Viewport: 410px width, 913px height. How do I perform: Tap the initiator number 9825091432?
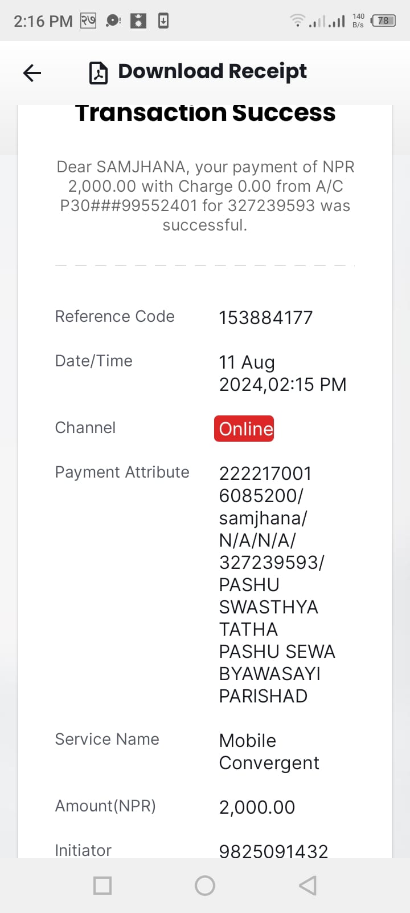point(273,851)
